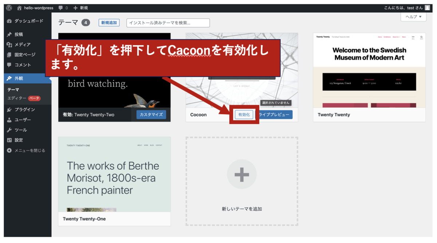Activate Cocoon with 有効化 button
Image resolution: width=437 pixels, height=243 pixels.
(x=244, y=115)
